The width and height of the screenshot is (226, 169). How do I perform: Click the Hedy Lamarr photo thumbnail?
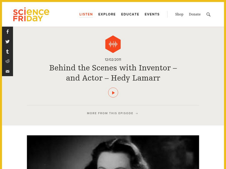(113, 152)
